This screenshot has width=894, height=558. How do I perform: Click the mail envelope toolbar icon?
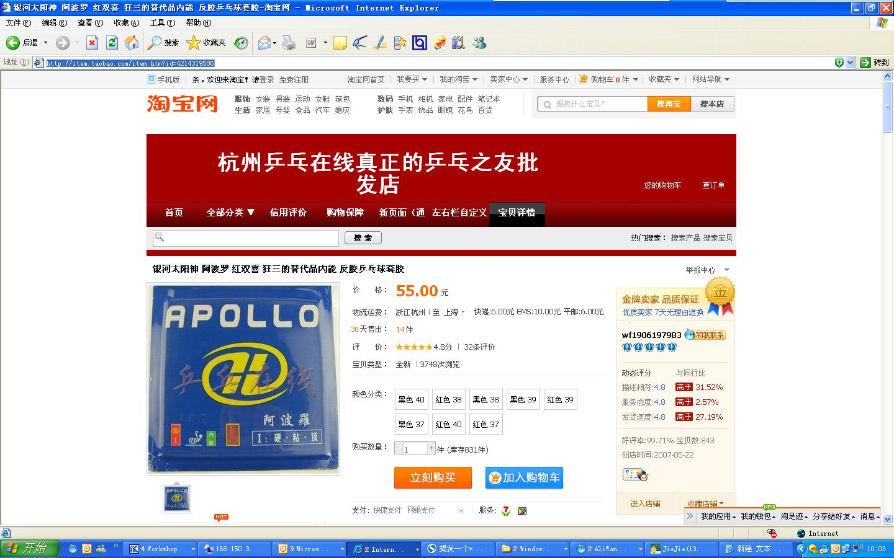tap(264, 42)
